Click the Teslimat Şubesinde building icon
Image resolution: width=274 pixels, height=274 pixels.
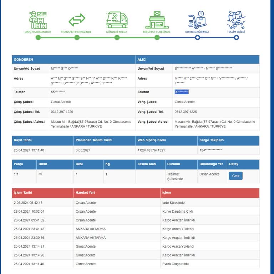[157, 20]
